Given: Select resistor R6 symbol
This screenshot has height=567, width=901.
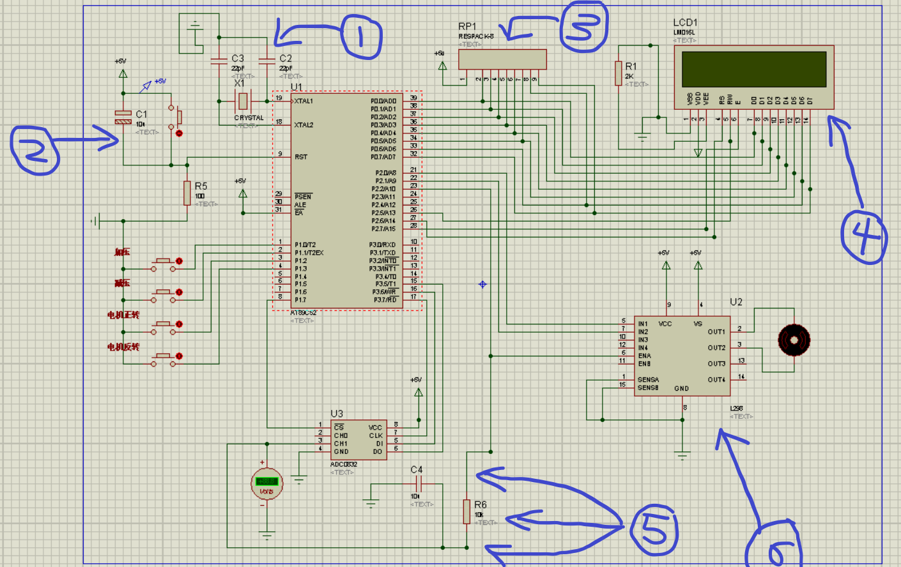Looking at the screenshot, I should pos(466,512).
